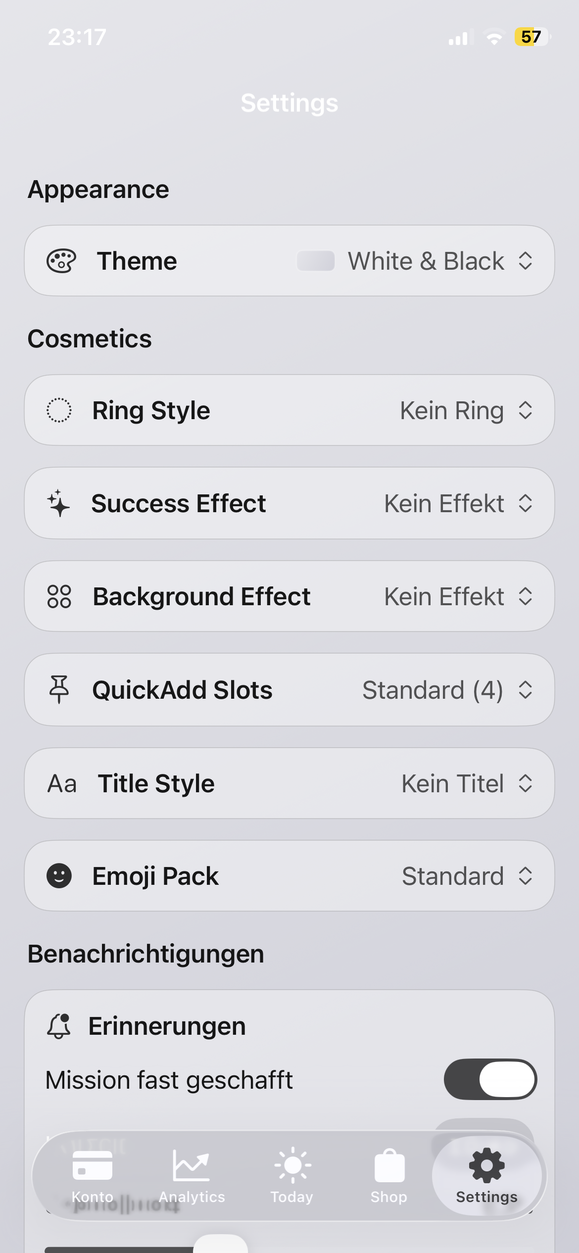
Task: Switch to the Konto tab
Action: (x=93, y=1176)
